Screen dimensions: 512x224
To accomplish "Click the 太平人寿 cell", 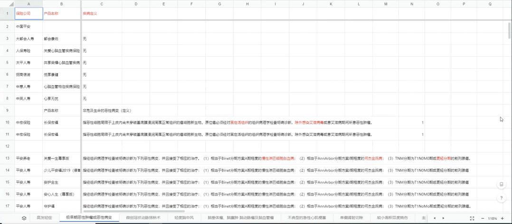I will coord(28,63).
